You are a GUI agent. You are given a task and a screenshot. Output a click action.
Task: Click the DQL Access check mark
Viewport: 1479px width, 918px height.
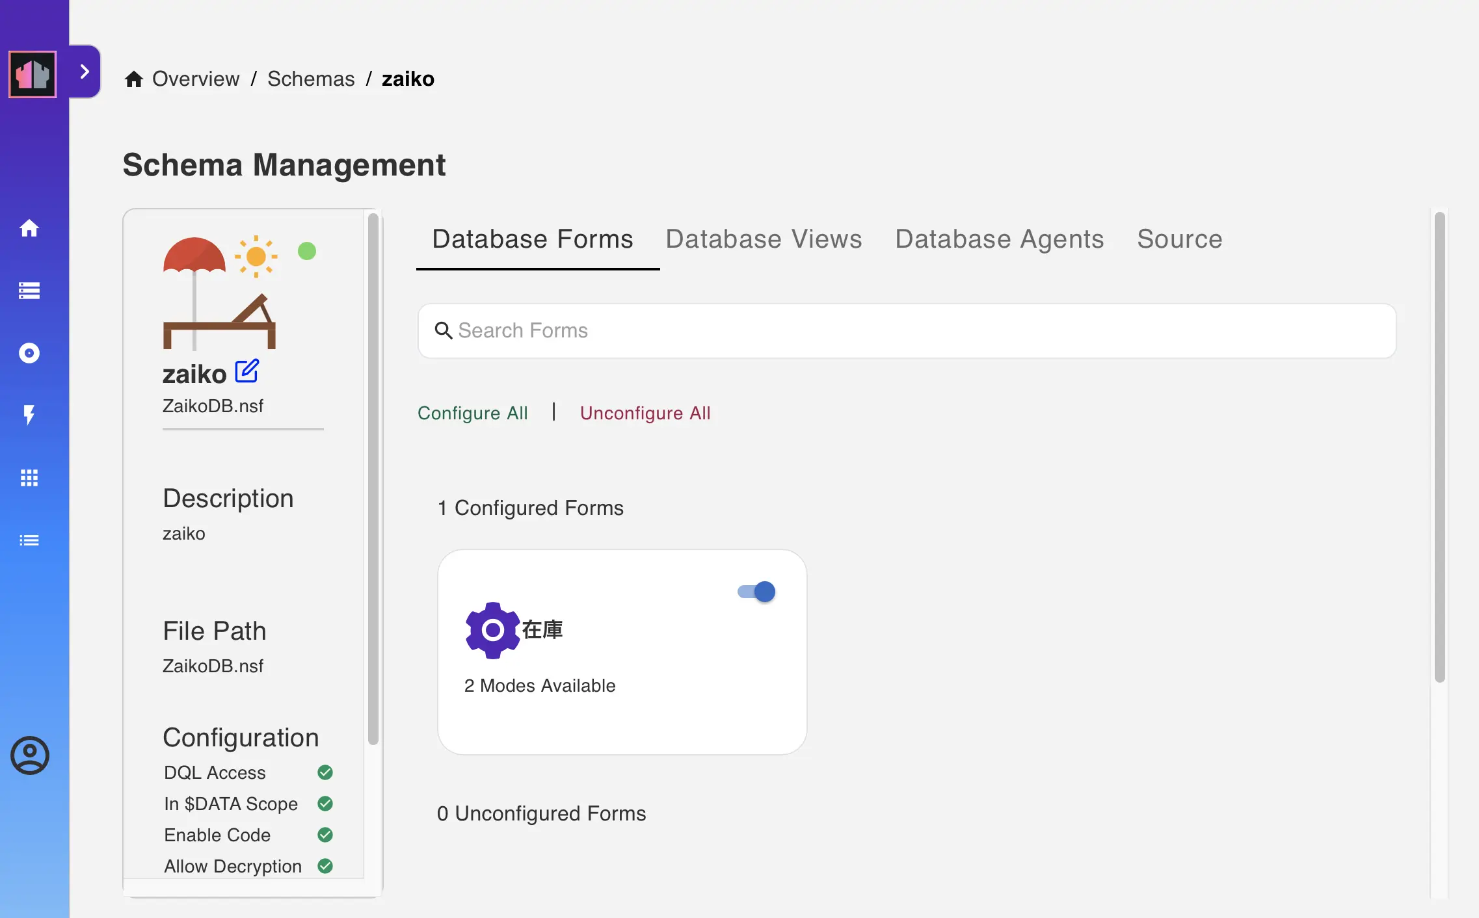click(325, 772)
